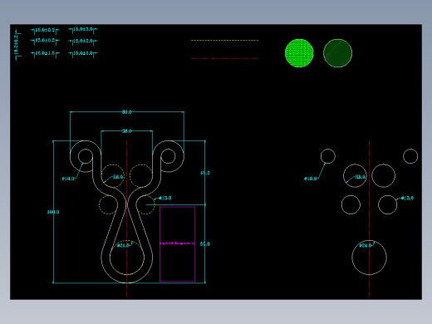
Task: Select the 80.0 width dimension text
Action: (x=127, y=112)
